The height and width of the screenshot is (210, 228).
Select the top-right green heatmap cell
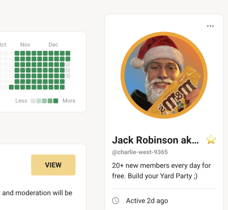click(68, 53)
